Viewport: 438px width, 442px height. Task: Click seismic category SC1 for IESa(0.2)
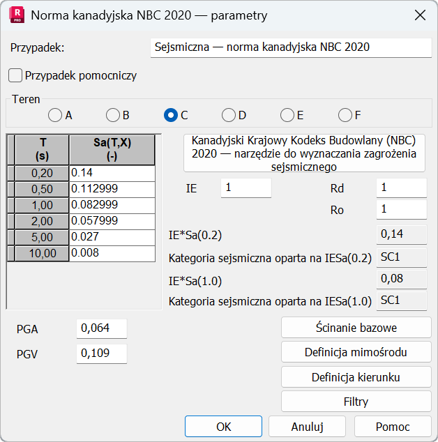[x=402, y=257]
